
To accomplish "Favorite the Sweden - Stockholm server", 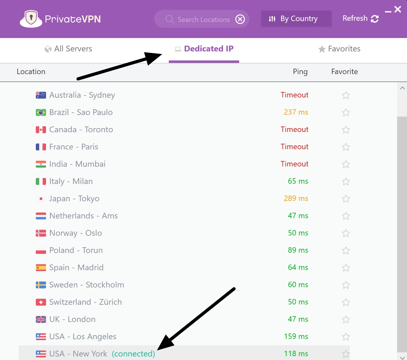I will tap(346, 285).
